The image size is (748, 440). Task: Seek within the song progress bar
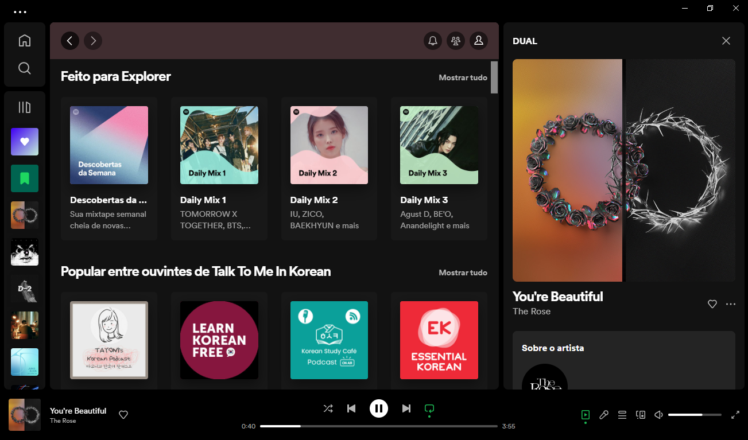[379, 426]
